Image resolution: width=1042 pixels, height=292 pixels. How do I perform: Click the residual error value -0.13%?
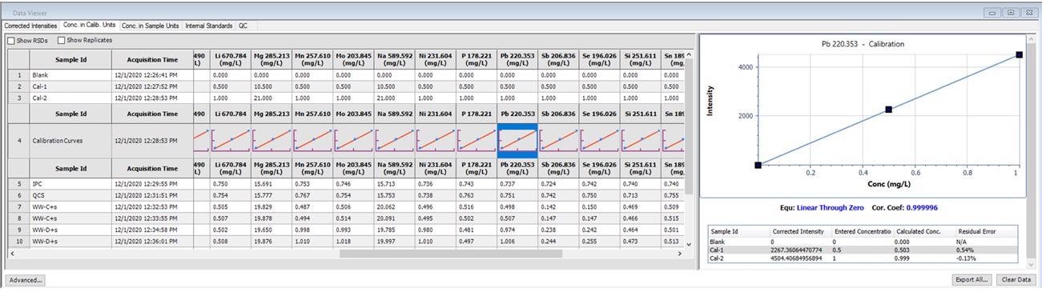[x=967, y=259]
